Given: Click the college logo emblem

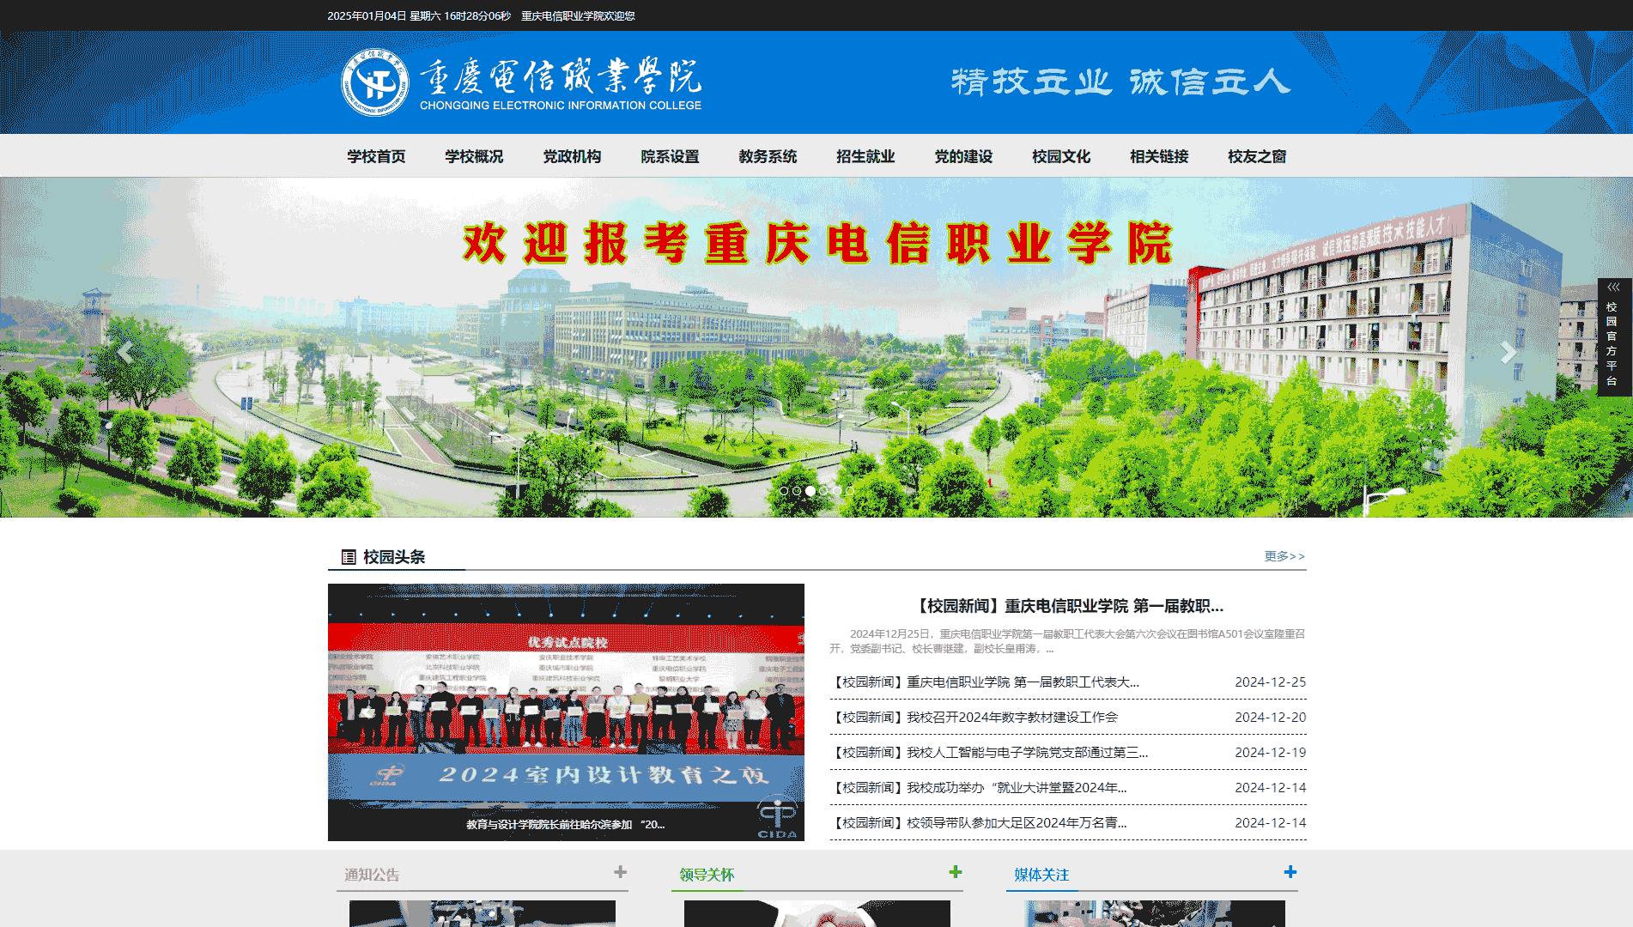Looking at the screenshot, I should pyautogui.click(x=374, y=82).
